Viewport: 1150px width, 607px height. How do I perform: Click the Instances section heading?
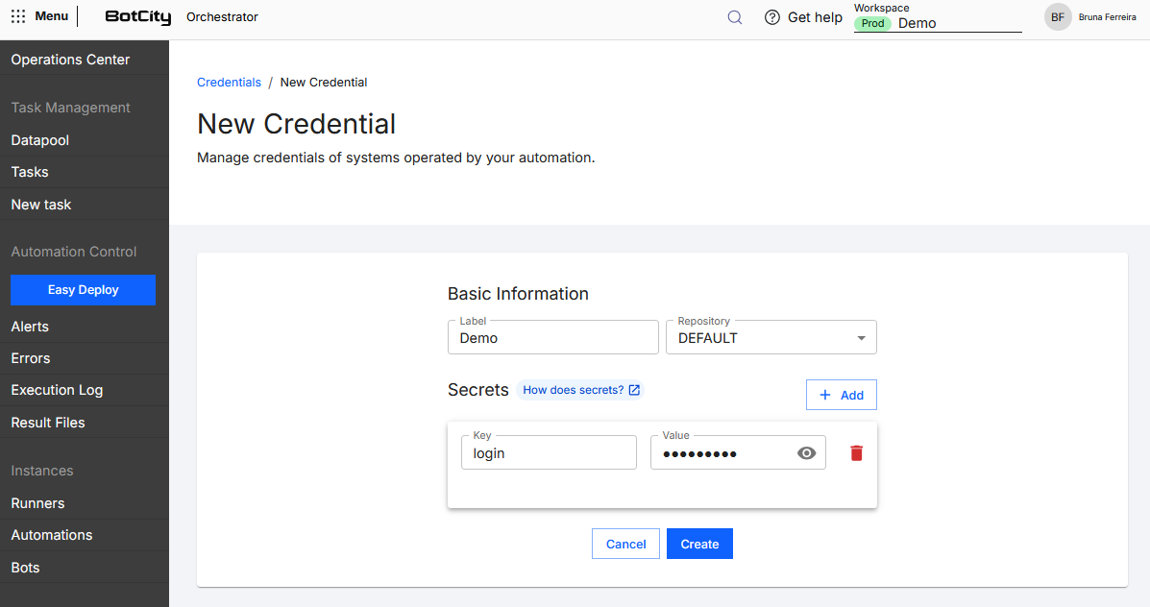click(x=42, y=471)
